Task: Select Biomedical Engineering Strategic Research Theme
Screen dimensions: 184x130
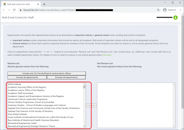Action: click(x=45, y=126)
